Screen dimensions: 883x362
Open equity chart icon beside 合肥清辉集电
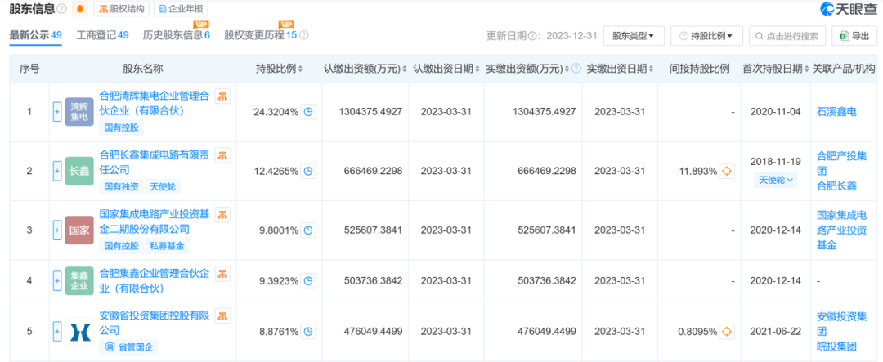(x=222, y=96)
